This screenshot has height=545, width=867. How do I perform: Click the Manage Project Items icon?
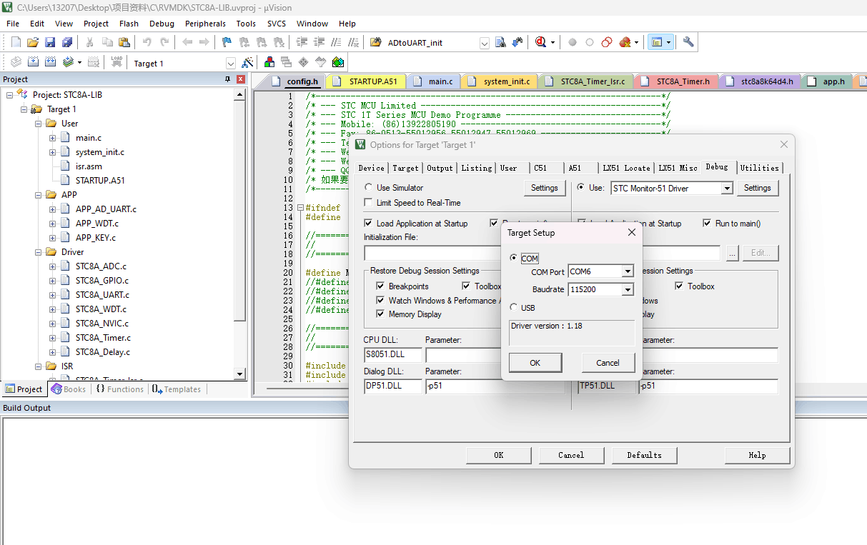[x=269, y=63]
